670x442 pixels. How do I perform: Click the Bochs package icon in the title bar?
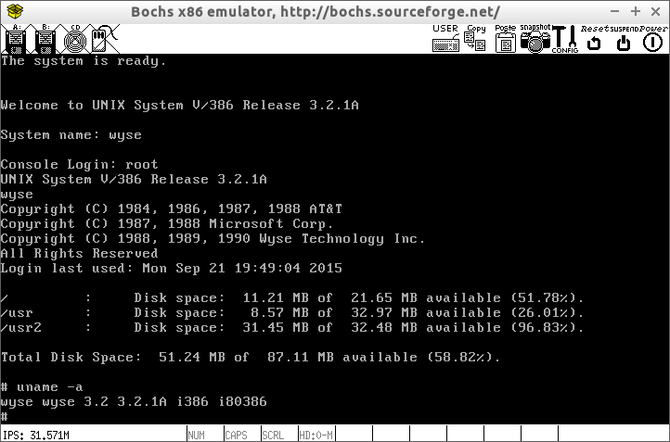[x=13, y=12]
